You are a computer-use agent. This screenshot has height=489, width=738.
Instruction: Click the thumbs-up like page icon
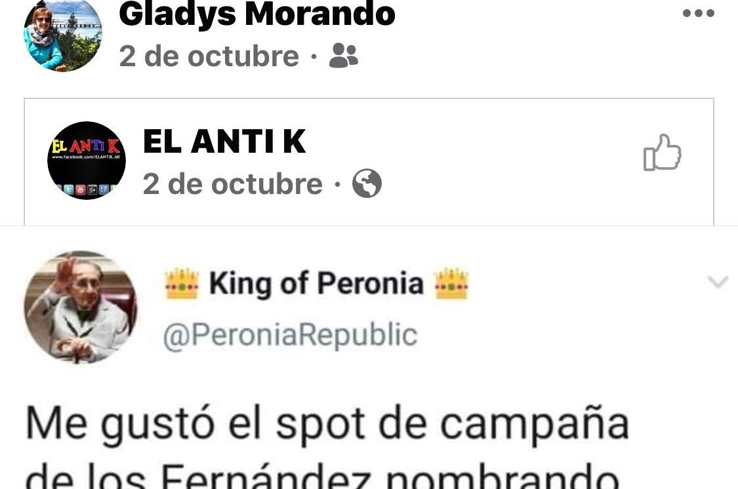662,152
